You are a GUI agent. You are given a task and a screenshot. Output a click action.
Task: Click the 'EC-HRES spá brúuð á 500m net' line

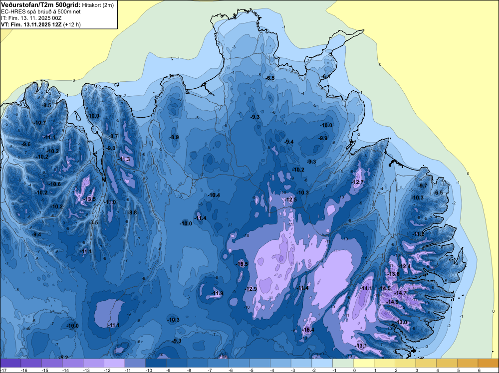tap(41, 11)
